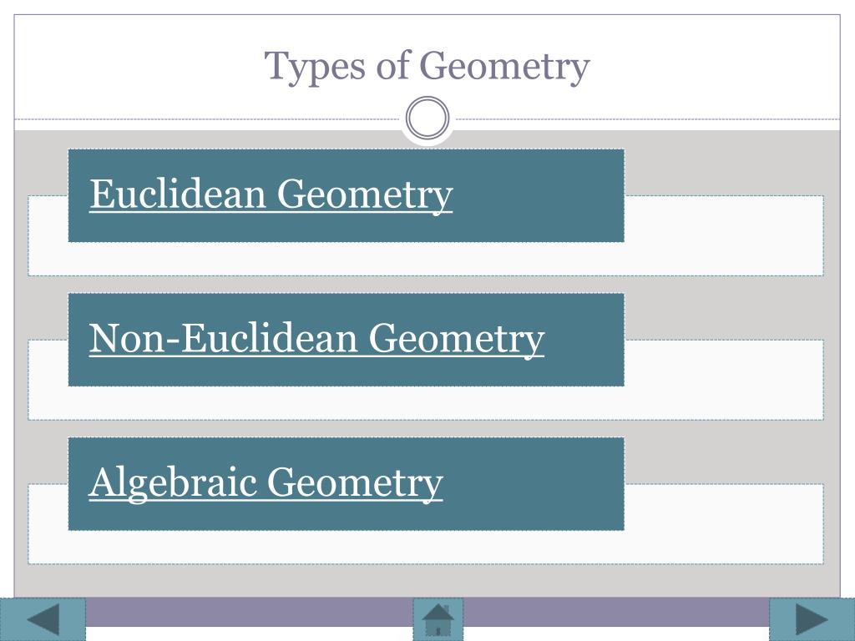
Task: Select the Types of Geometry title text
Action: click(x=427, y=67)
